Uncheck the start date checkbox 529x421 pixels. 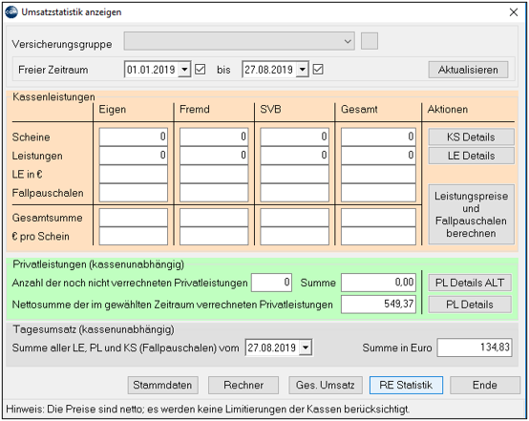point(201,70)
